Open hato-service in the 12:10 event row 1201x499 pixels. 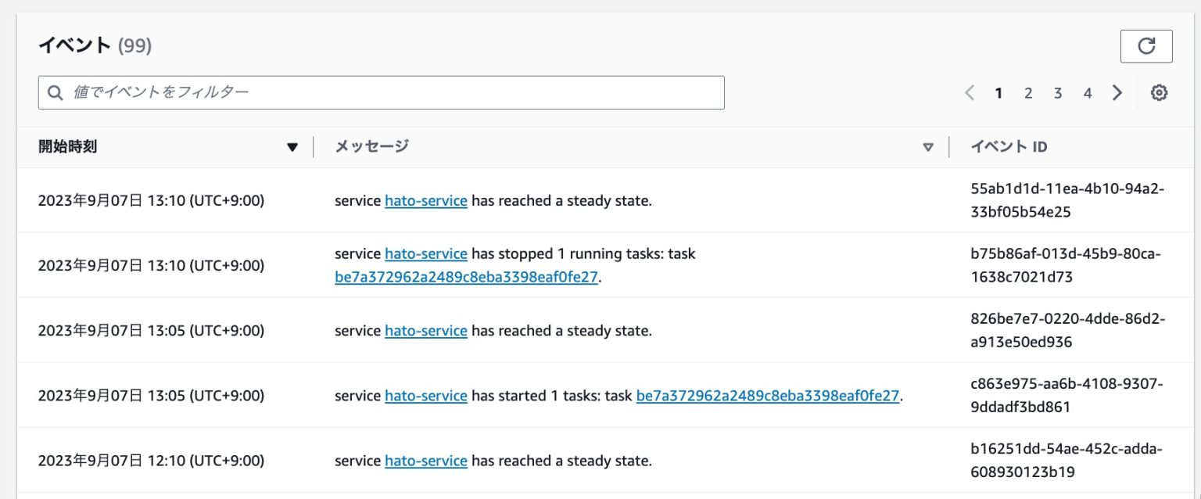click(x=426, y=461)
